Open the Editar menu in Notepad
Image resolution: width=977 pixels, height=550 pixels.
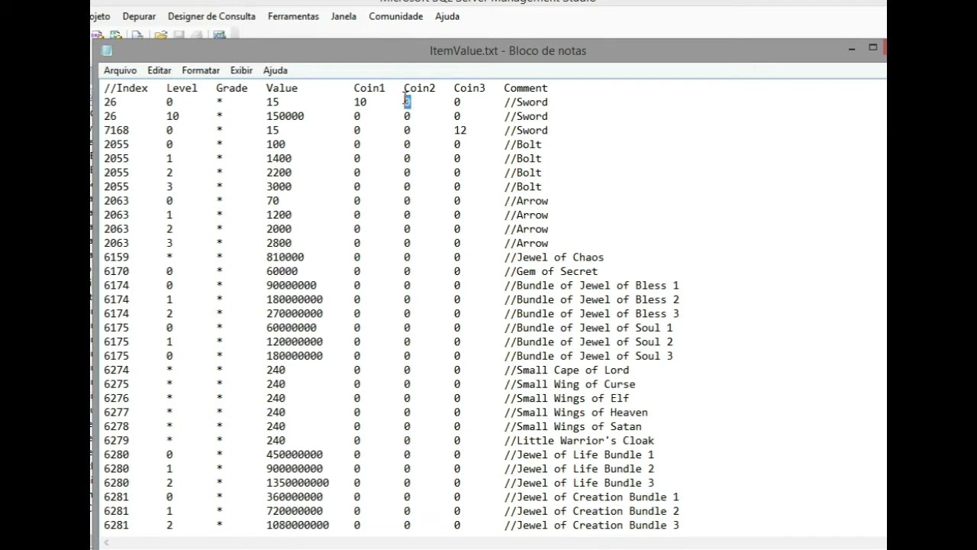pos(159,70)
